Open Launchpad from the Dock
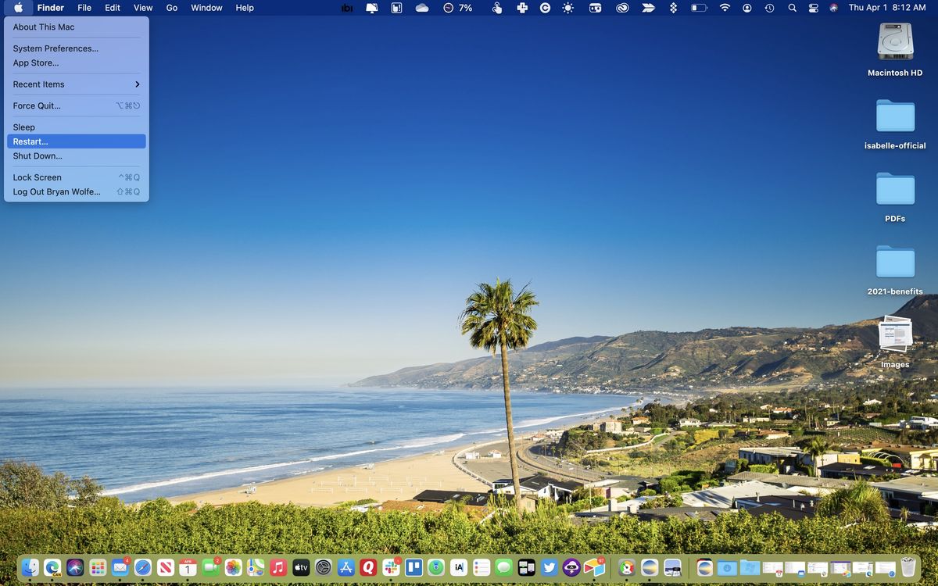938x586 pixels. click(x=98, y=566)
